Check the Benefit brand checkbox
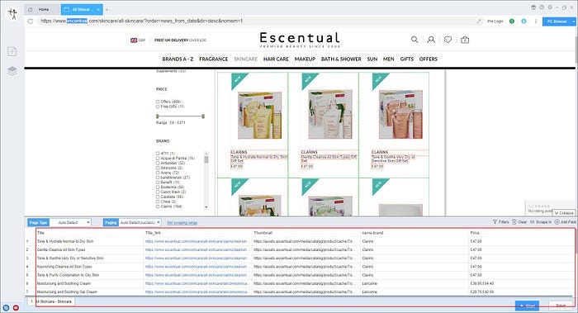Image resolution: width=578 pixels, height=313 pixels. 158,183
